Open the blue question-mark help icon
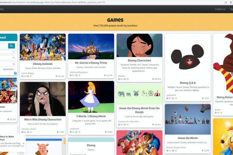The image size is (233, 155). tap(15, 73)
